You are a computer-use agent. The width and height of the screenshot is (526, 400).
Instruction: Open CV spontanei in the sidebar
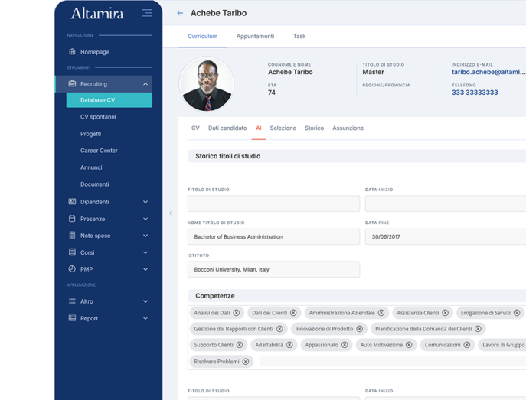(98, 117)
